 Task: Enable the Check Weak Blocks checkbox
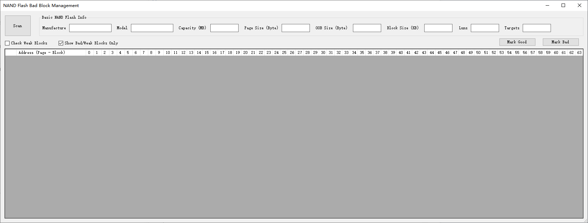pos(7,43)
